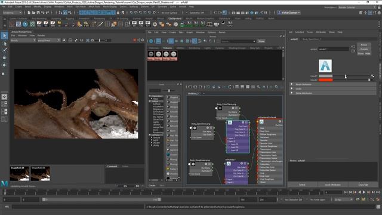This screenshot has height=215, width=382.
Task: Open the Beauty AOV dropdown in RenderView
Action: pyautogui.click(x=23, y=40)
